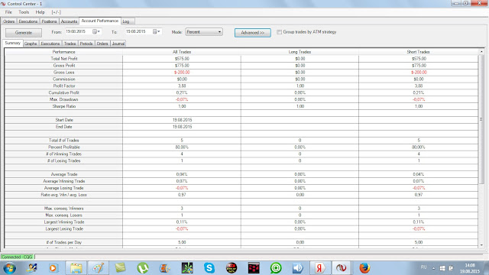This screenshot has height=275, width=489.
Task: Toggle Group trades by ATM strategy checkbox
Action: (x=279, y=32)
